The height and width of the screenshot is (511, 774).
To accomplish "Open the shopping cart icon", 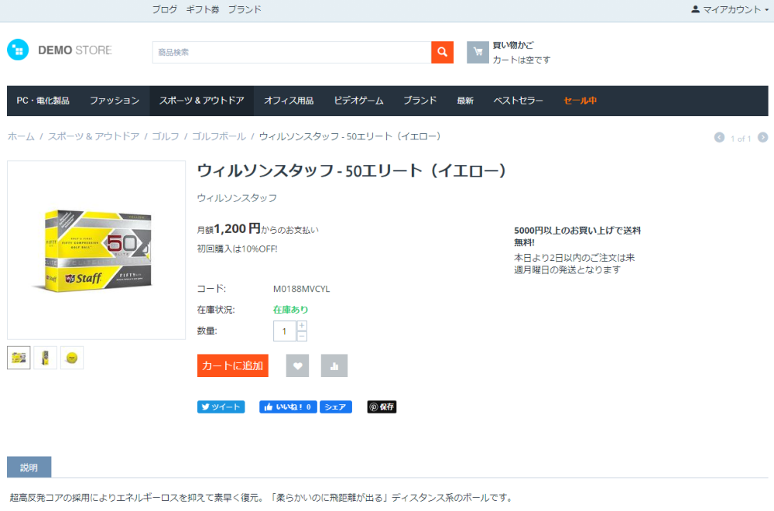I will click(478, 52).
